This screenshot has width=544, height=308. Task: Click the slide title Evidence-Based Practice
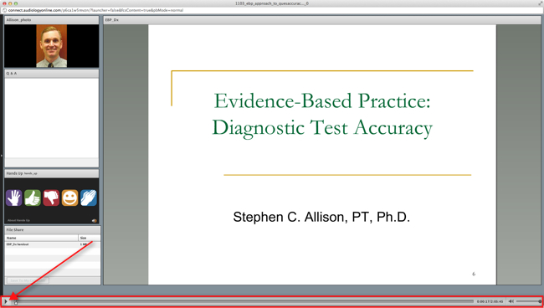tap(322, 101)
